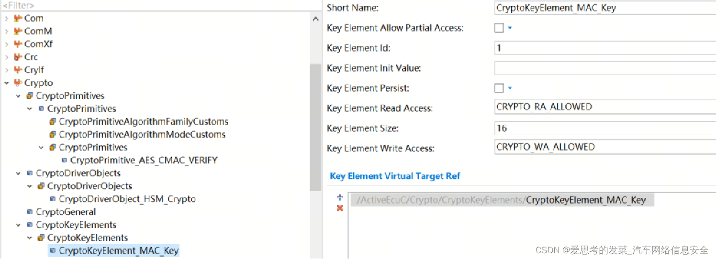Viewport: 716px width, 259px height.
Task: Select CryptoPrimitiveAlgorithmModeCustoms tree entry
Action: tap(142, 134)
